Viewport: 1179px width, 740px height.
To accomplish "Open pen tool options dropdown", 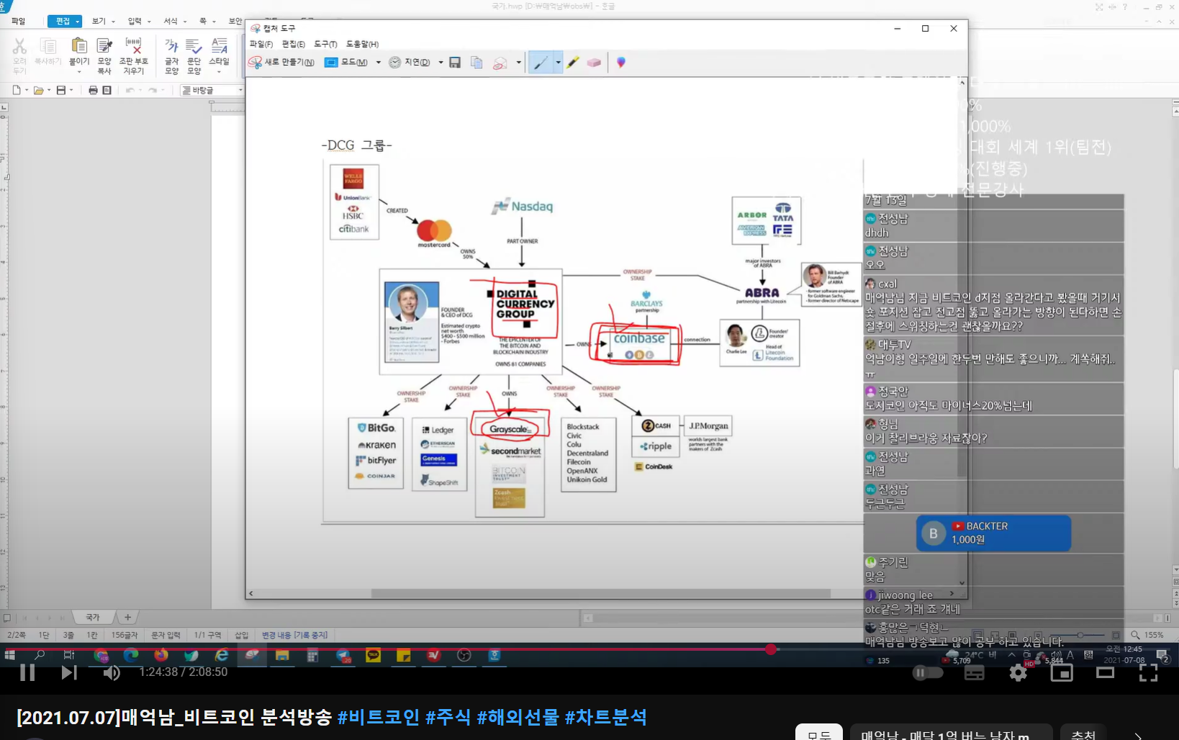I will point(558,63).
